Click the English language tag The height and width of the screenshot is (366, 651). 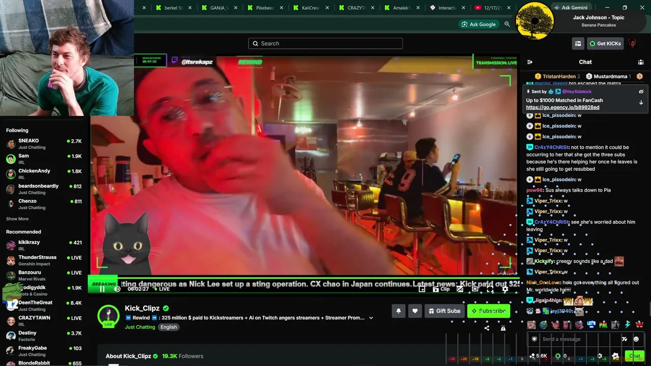tap(169, 327)
